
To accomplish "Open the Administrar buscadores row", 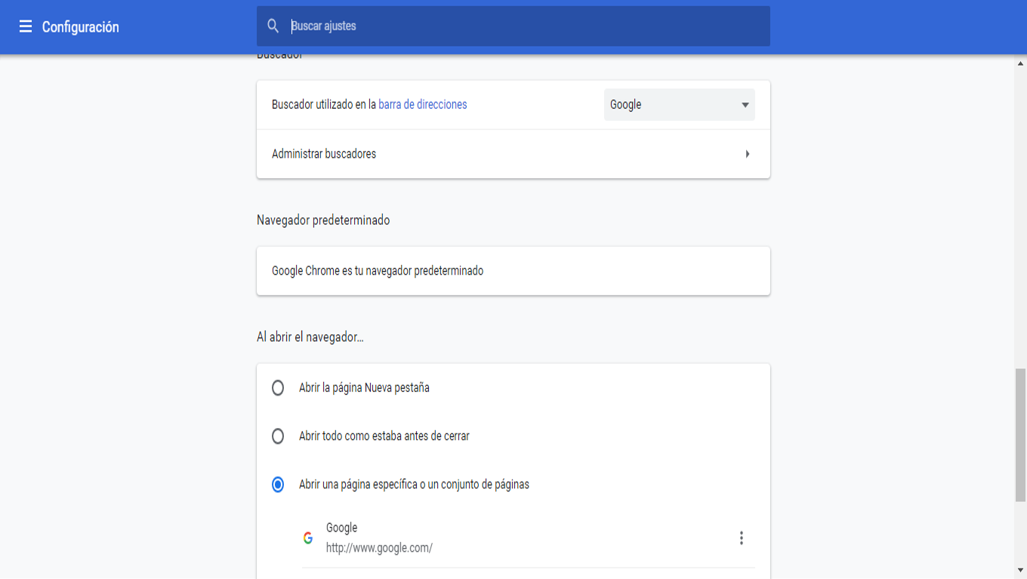I will 498,154.
